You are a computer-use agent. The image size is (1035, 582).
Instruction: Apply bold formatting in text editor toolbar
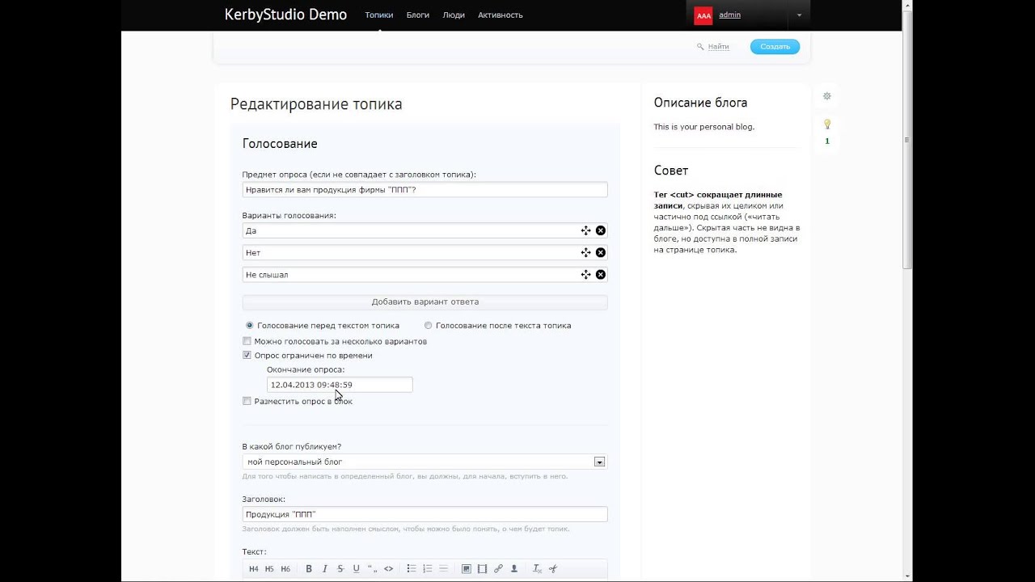pyautogui.click(x=309, y=569)
